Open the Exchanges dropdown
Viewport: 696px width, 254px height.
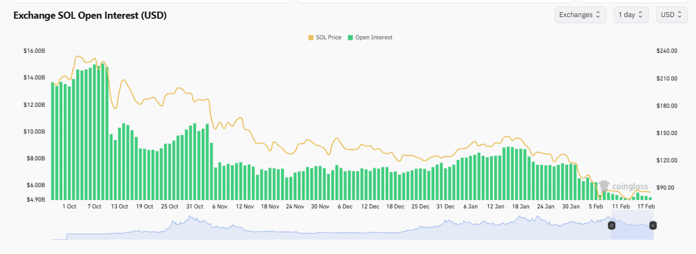coord(580,15)
